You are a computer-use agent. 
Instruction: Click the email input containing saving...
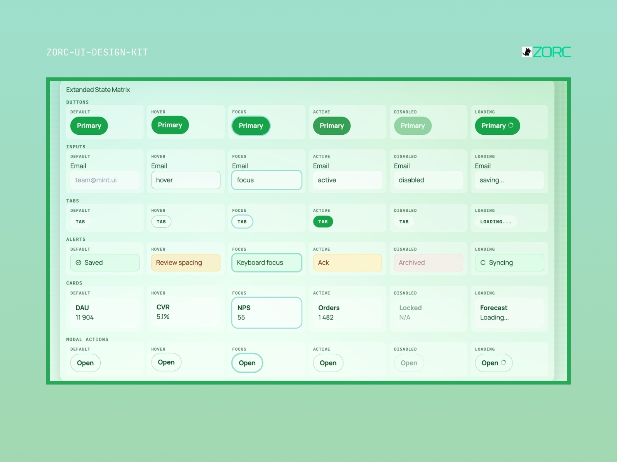point(509,180)
